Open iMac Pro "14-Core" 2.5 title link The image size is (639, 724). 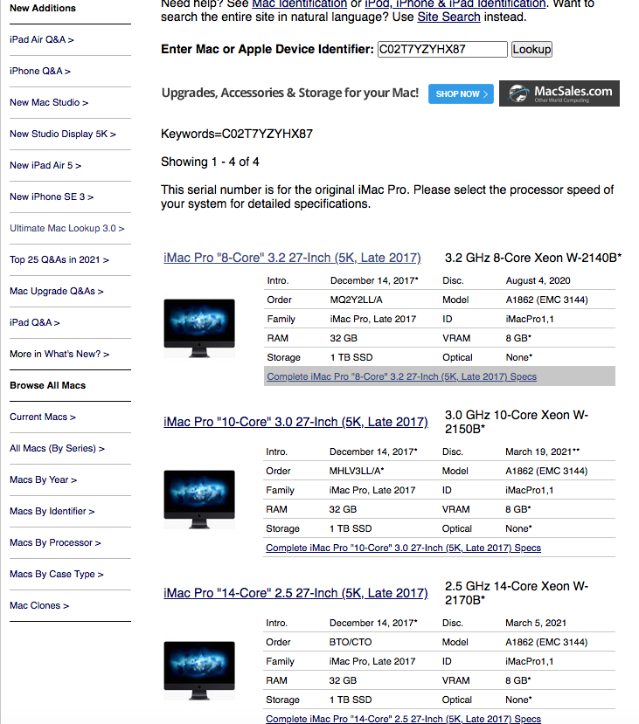coord(295,593)
